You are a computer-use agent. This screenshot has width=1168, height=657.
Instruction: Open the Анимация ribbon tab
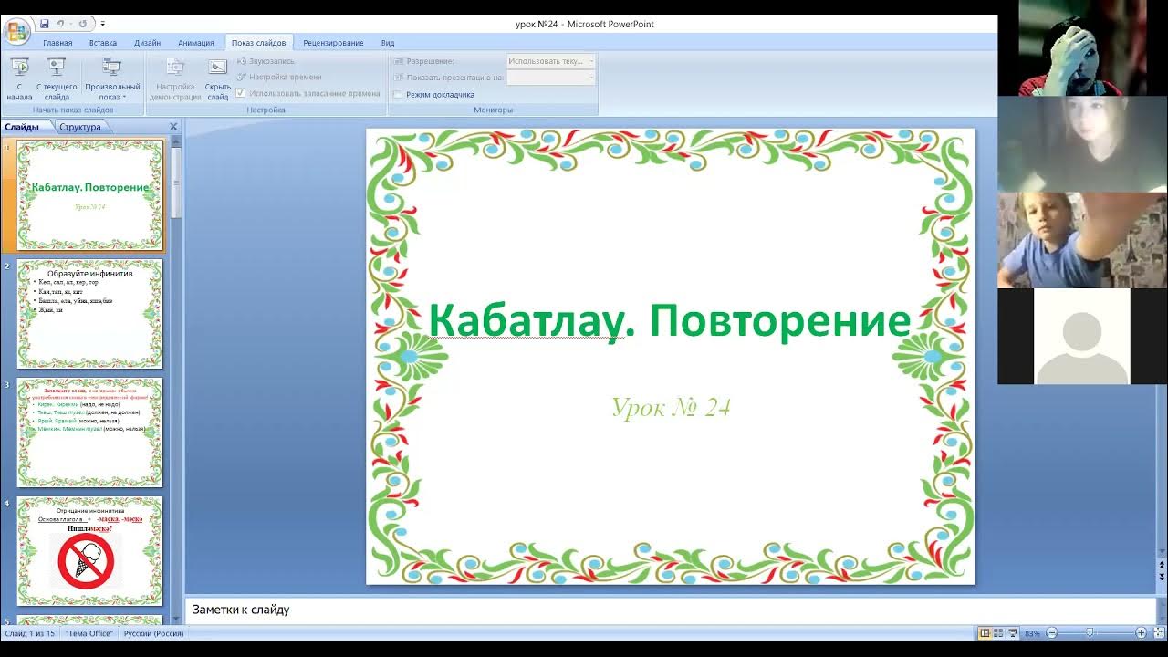click(196, 43)
